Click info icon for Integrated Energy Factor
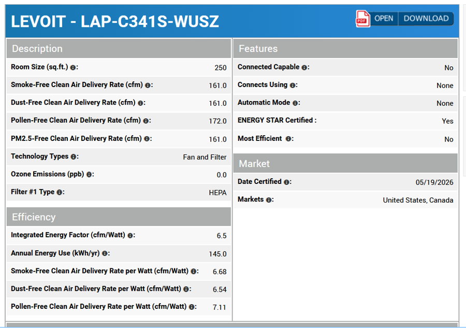This screenshot has height=328, width=466. click(x=130, y=236)
